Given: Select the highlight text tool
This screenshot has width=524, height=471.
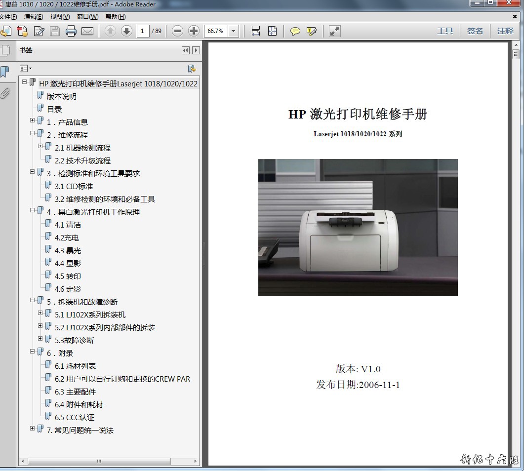Looking at the screenshot, I should (311, 31).
